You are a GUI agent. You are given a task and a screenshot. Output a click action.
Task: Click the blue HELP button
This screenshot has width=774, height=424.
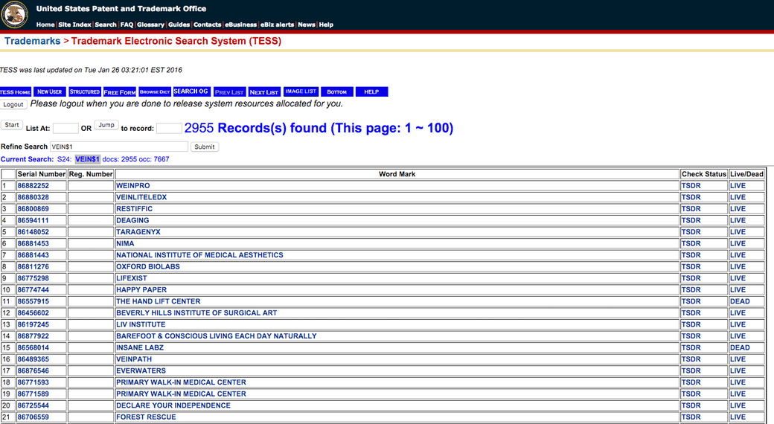(x=371, y=92)
